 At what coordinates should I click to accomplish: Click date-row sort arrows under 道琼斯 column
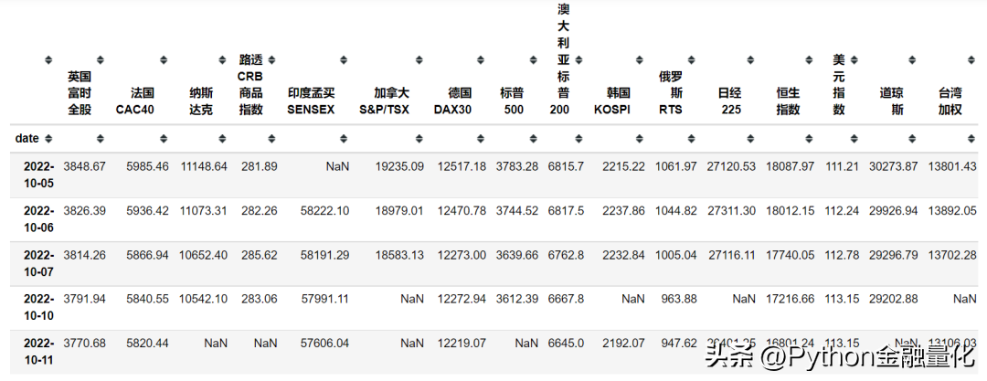[911, 138]
